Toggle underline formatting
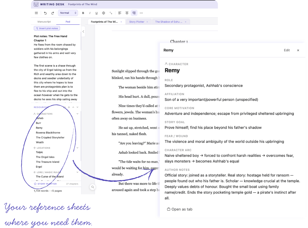Viewport: 308px width, 228px height. point(97,13)
